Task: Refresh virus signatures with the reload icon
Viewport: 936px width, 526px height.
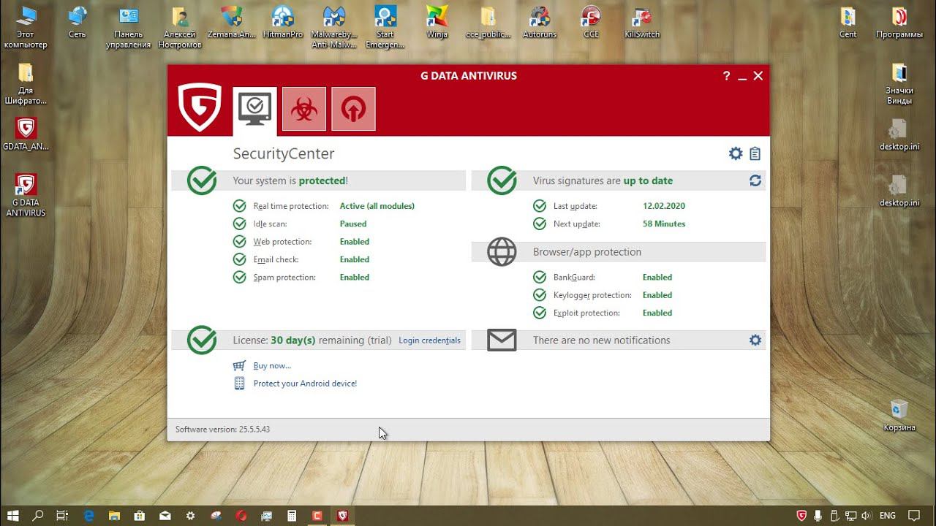Action: tap(755, 180)
